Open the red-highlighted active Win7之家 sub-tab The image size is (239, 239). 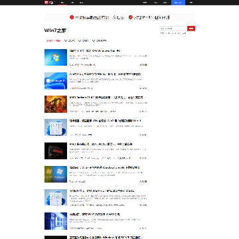pos(53,41)
